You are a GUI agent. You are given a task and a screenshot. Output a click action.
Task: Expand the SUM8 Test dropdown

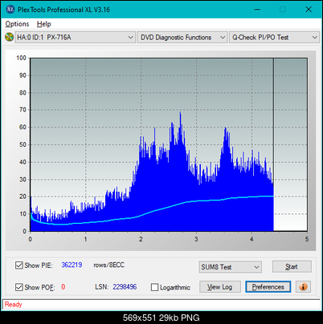(x=231, y=267)
